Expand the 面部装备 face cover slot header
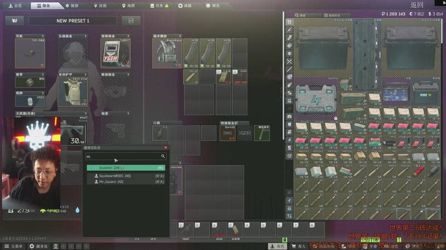 (115, 36)
